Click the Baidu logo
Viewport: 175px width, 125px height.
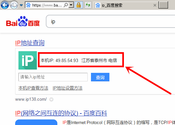23,21
